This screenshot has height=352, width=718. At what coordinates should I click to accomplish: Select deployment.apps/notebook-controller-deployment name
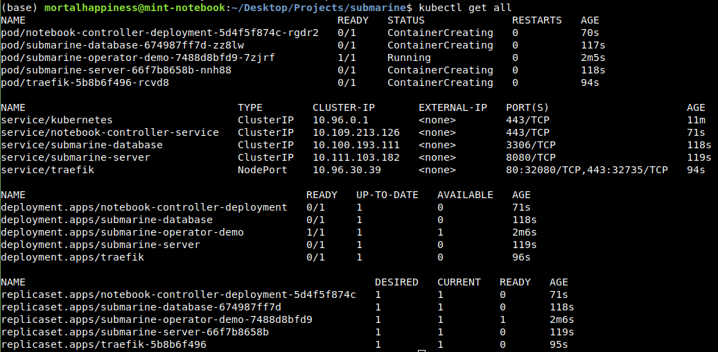pos(144,207)
